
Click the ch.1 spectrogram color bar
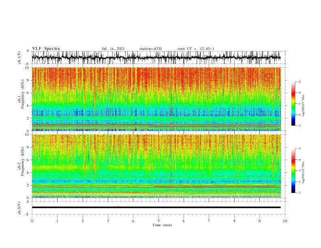point(293,104)
